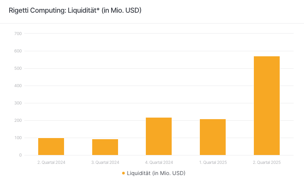Click the y-axis value 500

(18, 68)
